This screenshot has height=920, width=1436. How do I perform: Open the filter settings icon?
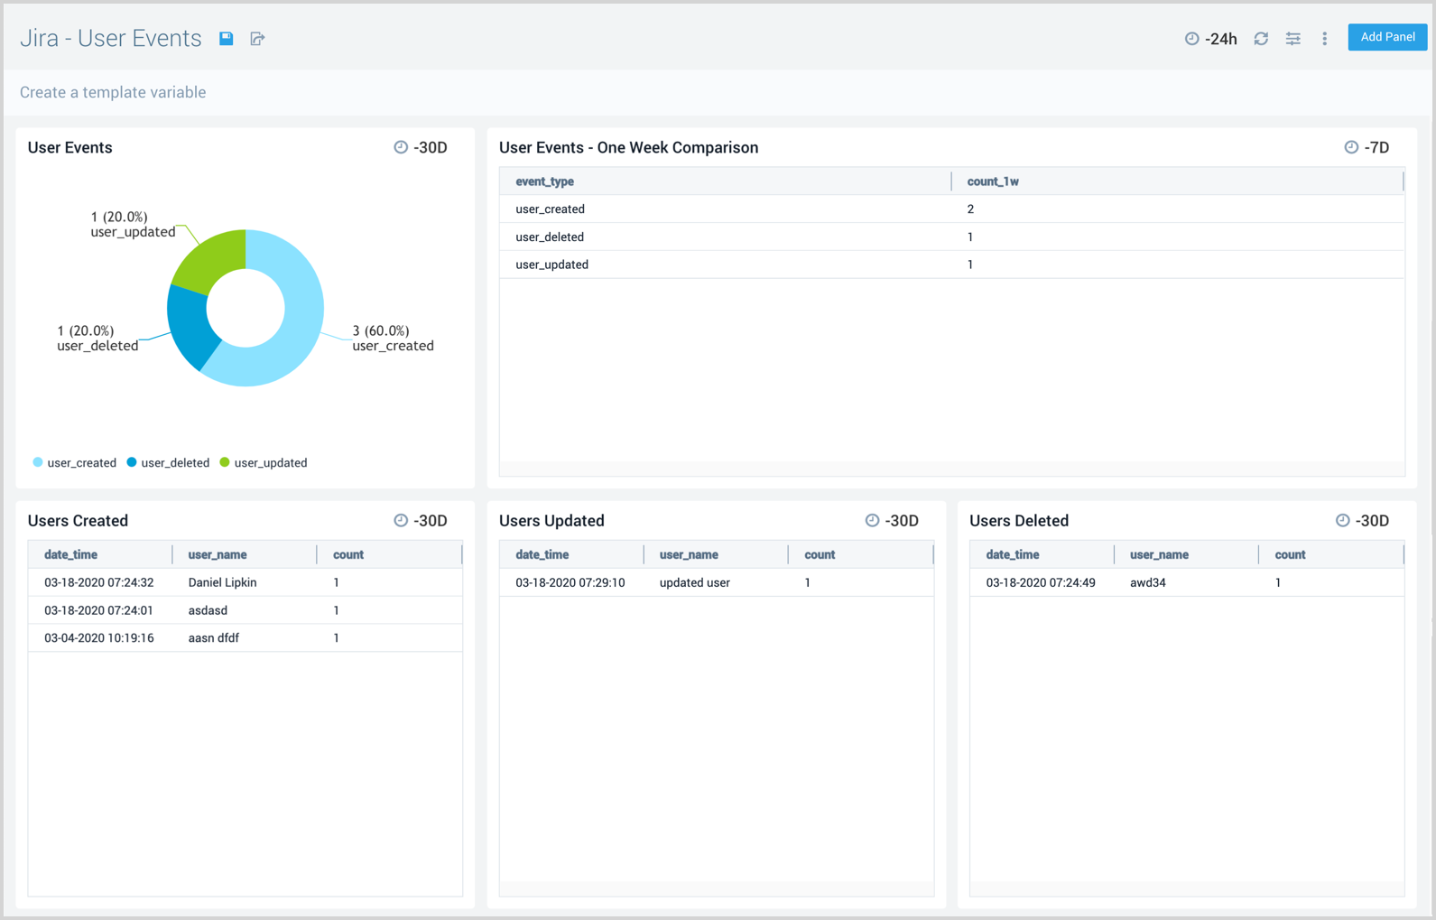(x=1292, y=39)
